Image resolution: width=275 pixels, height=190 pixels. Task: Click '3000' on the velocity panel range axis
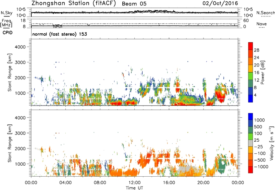click(x=20, y=133)
